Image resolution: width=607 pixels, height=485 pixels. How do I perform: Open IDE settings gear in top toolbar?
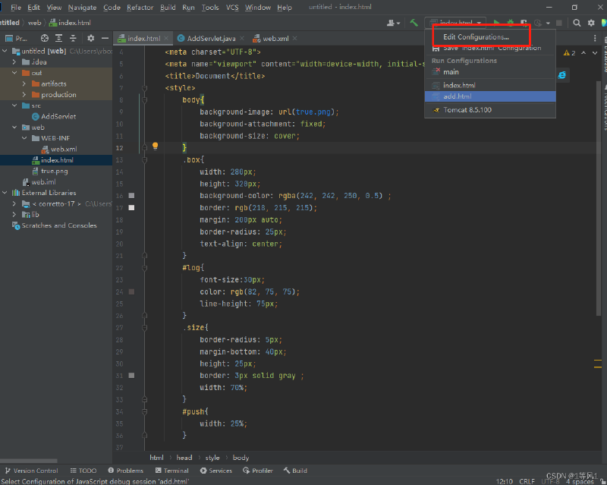coord(591,23)
